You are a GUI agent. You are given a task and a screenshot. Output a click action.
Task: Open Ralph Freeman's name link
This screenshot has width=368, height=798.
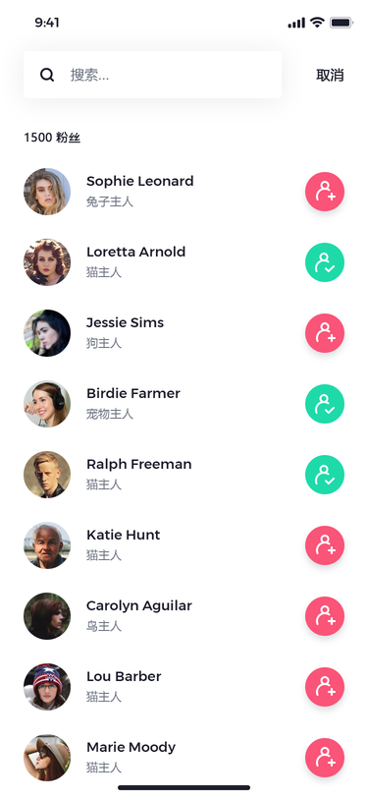point(138,464)
